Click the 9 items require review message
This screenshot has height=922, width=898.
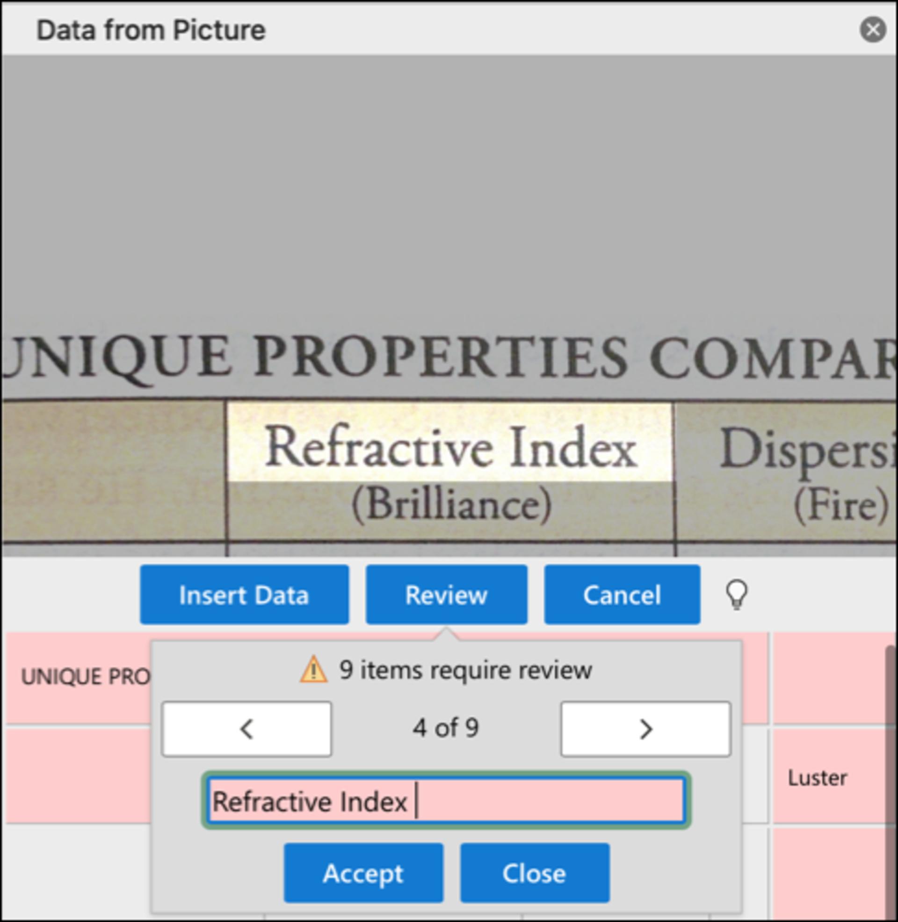(x=465, y=670)
